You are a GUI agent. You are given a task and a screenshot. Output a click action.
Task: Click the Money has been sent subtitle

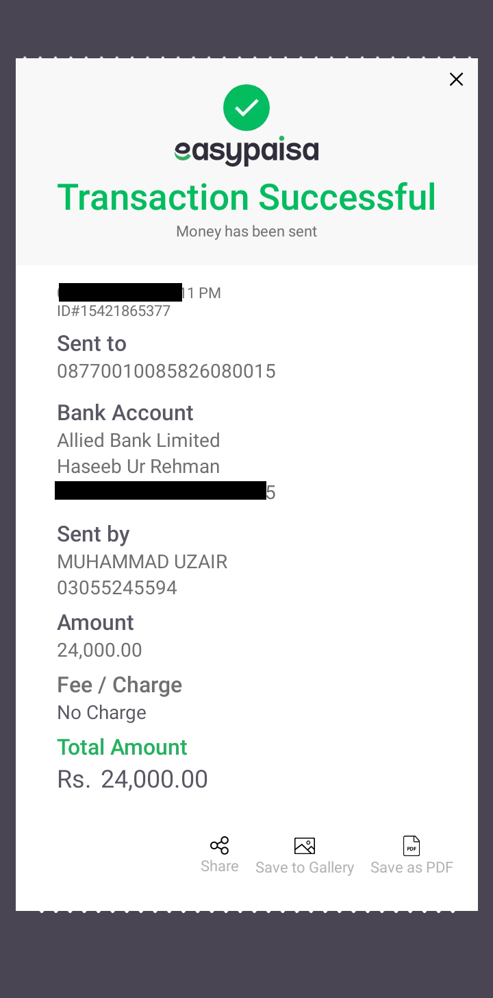point(246,232)
